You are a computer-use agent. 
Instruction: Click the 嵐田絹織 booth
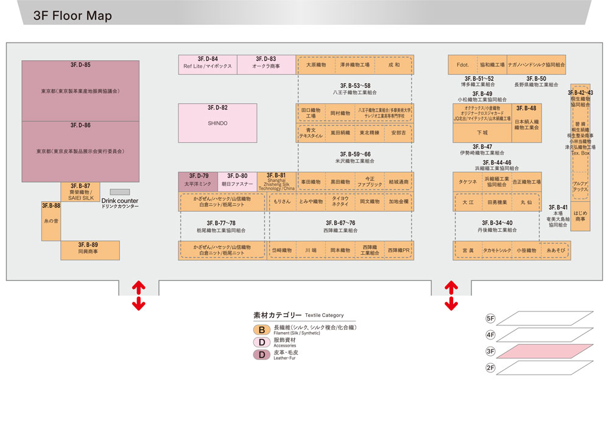(x=340, y=133)
